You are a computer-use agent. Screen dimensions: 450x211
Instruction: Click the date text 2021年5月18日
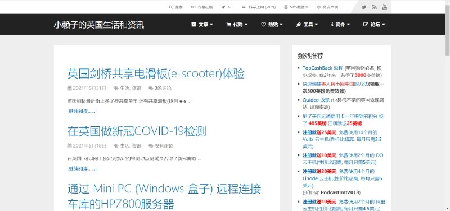click(89, 146)
